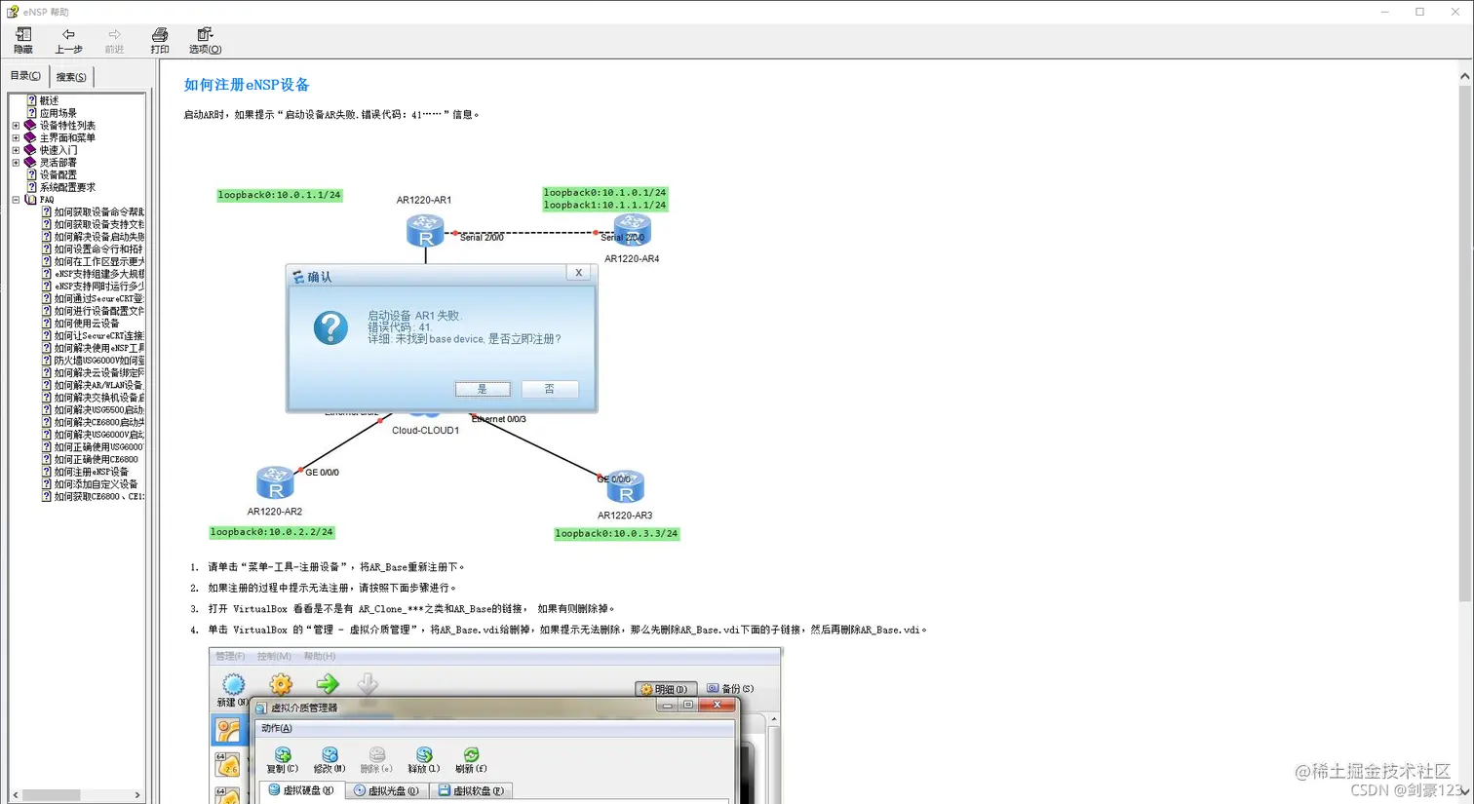Open the 如何解决USG5500启动 topic

coord(98,410)
